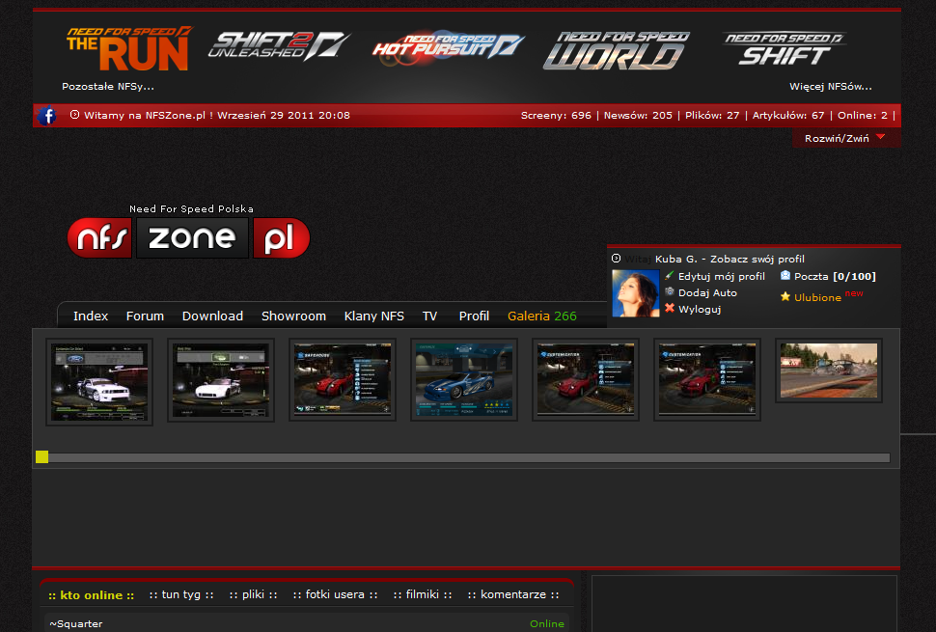Select the Hot Pursuit logo
Screen dimensions: 936x632
pos(448,45)
